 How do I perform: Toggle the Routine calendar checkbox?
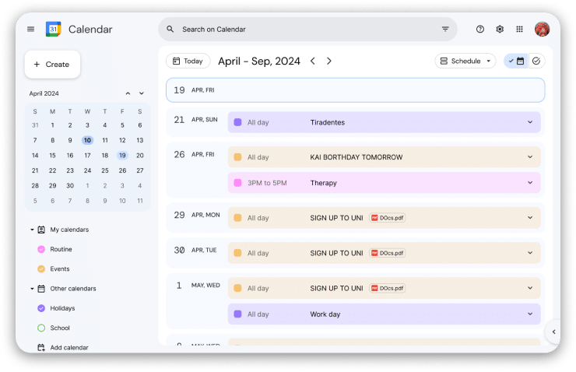[41, 249]
